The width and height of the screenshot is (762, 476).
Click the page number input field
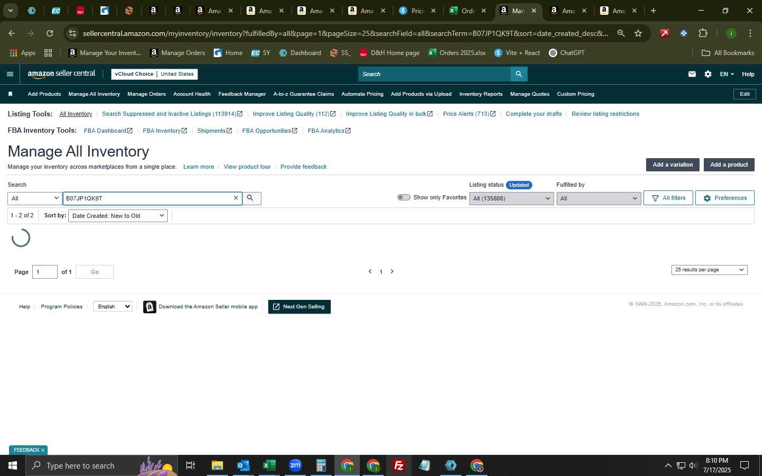[45, 272]
